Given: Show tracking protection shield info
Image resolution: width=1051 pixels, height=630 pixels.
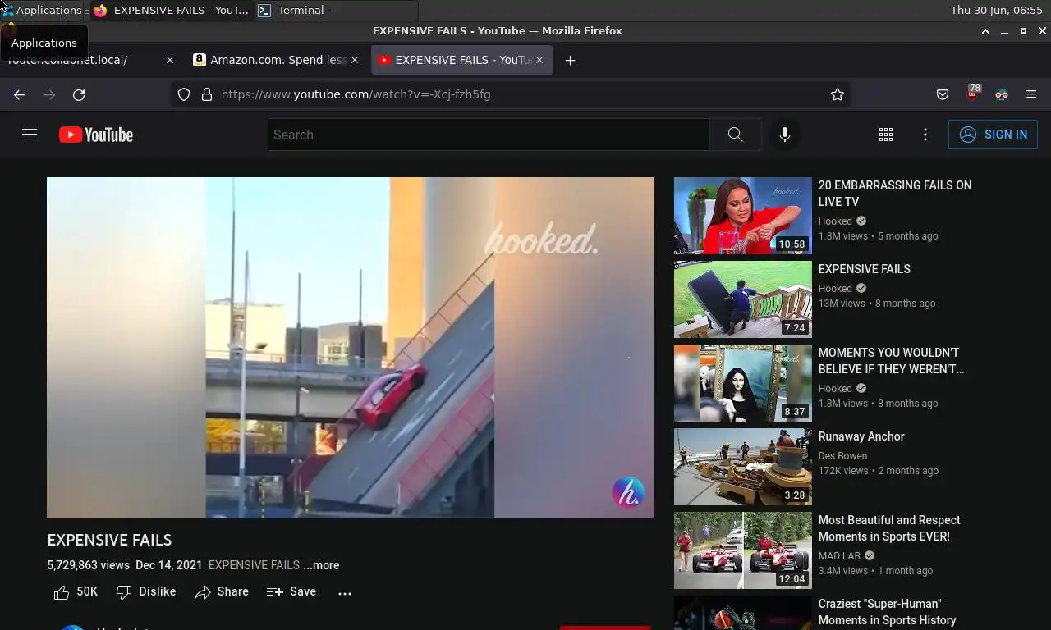Looking at the screenshot, I should coord(184,94).
